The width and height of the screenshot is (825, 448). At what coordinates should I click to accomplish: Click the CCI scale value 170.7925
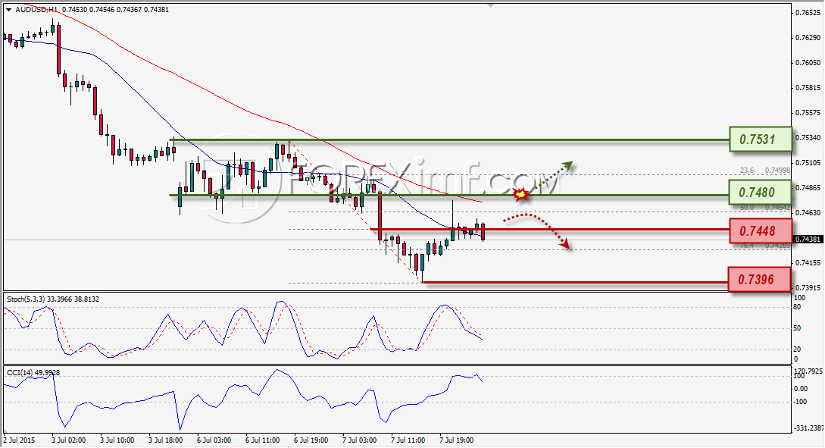[808, 371]
